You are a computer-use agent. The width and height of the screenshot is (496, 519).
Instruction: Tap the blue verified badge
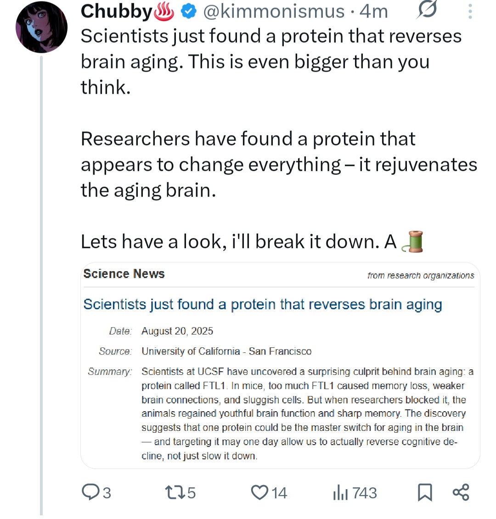point(189,12)
